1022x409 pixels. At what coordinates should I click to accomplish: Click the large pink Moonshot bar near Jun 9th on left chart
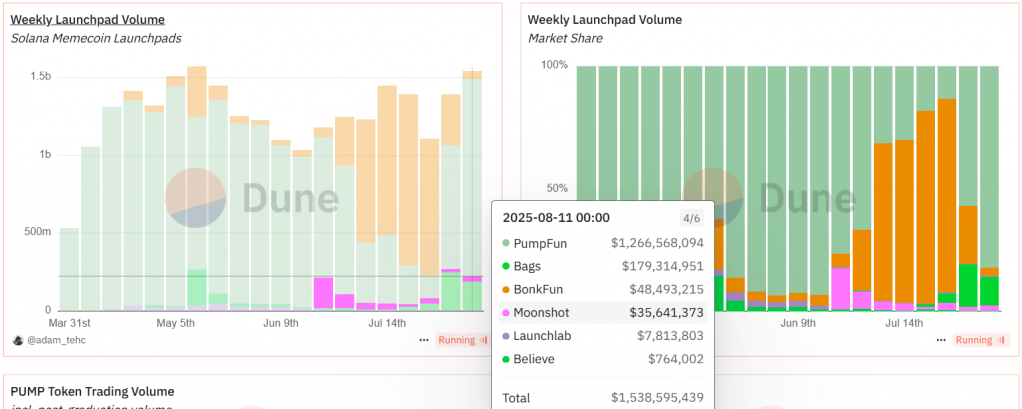tap(323, 294)
